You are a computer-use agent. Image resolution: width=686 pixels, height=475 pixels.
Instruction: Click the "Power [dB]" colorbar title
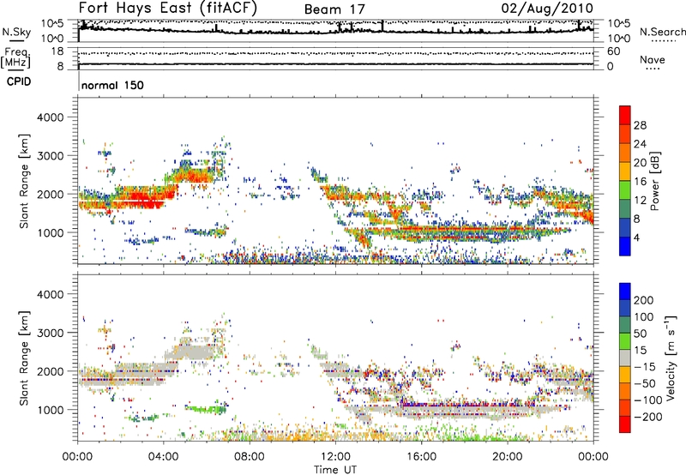(x=655, y=181)
